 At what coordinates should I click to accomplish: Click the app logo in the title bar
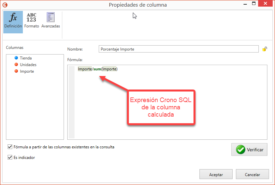pos(4,5)
